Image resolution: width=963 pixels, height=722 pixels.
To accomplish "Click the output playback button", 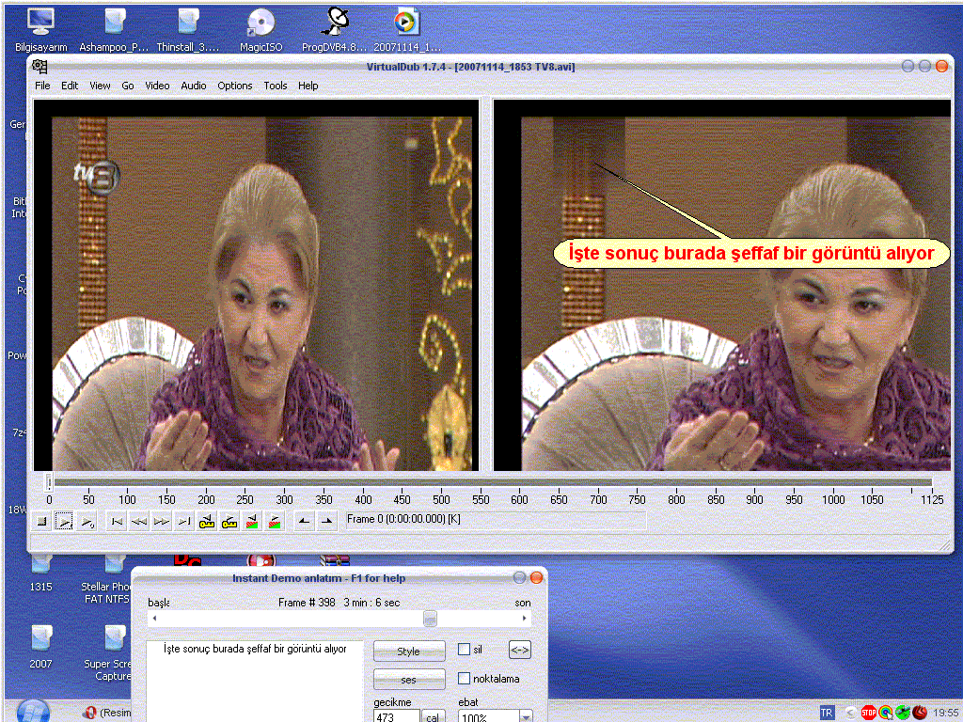I will (x=87, y=522).
